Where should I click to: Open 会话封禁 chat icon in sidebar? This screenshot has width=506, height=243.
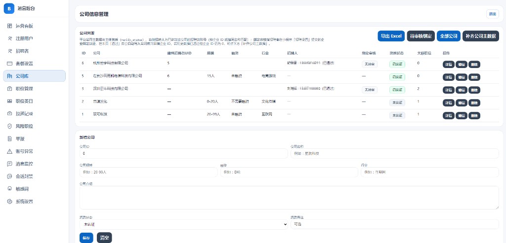[x=10, y=176]
